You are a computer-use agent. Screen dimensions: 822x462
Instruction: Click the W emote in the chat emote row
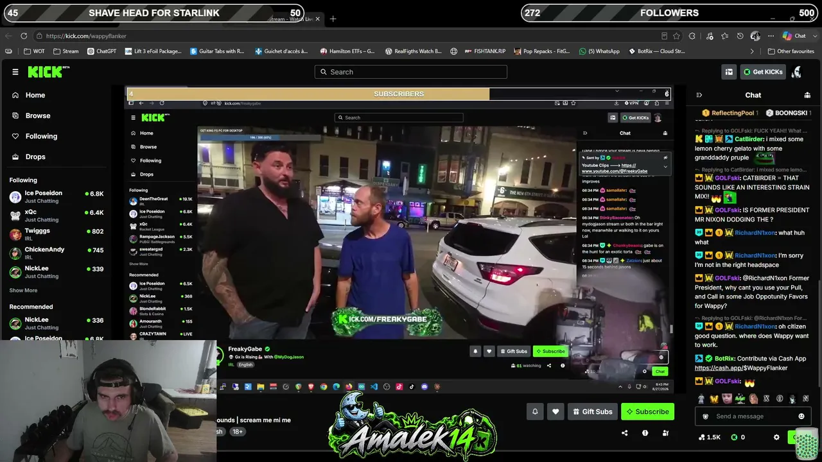[714, 398]
